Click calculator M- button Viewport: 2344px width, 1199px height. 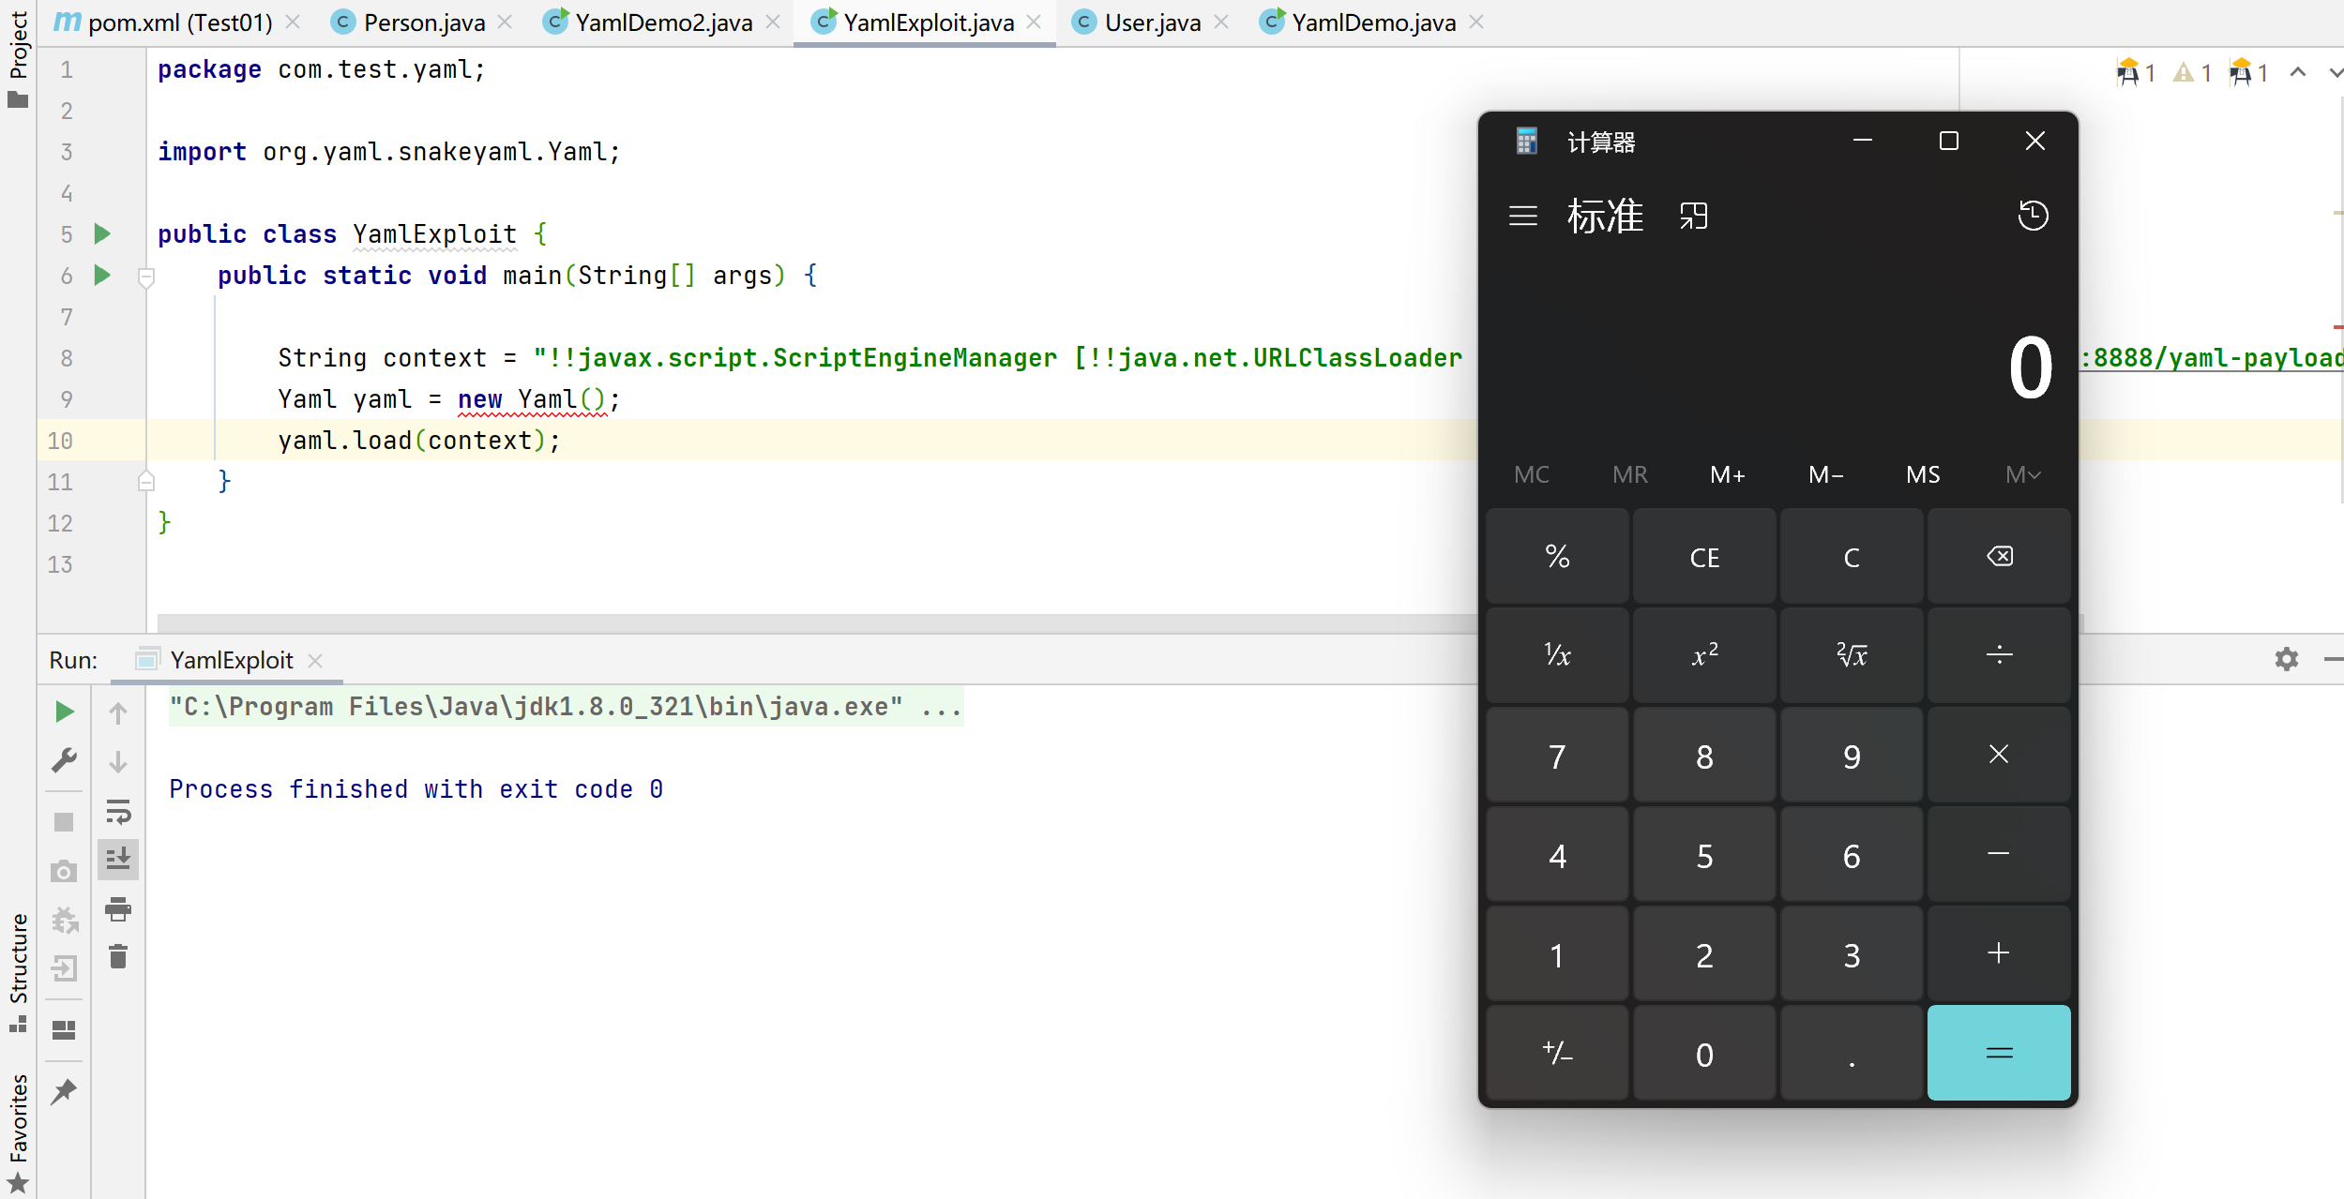coord(1825,474)
